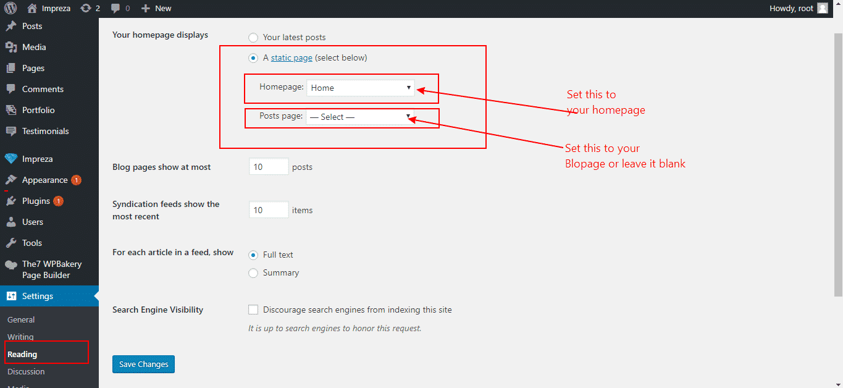This screenshot has width=843, height=388.
Task: Click the Portfolio icon in sidebar
Action: click(x=11, y=110)
